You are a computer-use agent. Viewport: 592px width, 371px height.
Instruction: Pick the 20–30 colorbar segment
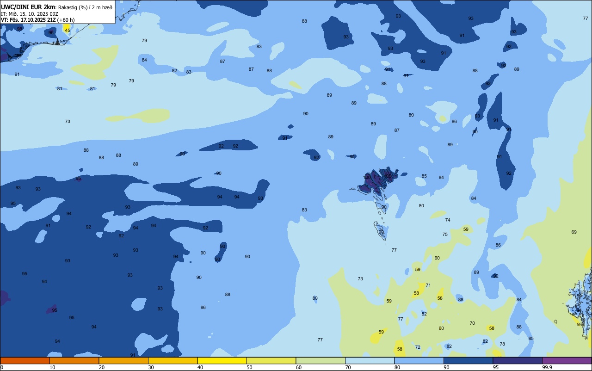click(x=123, y=360)
